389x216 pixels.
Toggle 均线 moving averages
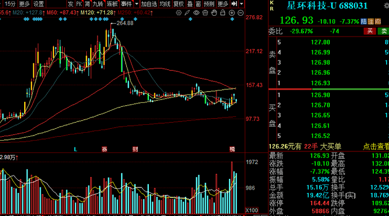tap(165, 4)
